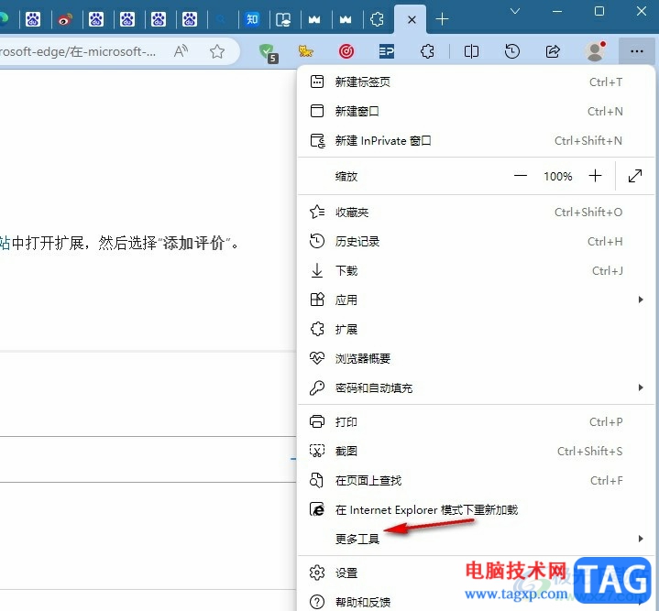Open a new tab with plus button
Image resolution: width=659 pixels, height=611 pixels.
(x=442, y=19)
